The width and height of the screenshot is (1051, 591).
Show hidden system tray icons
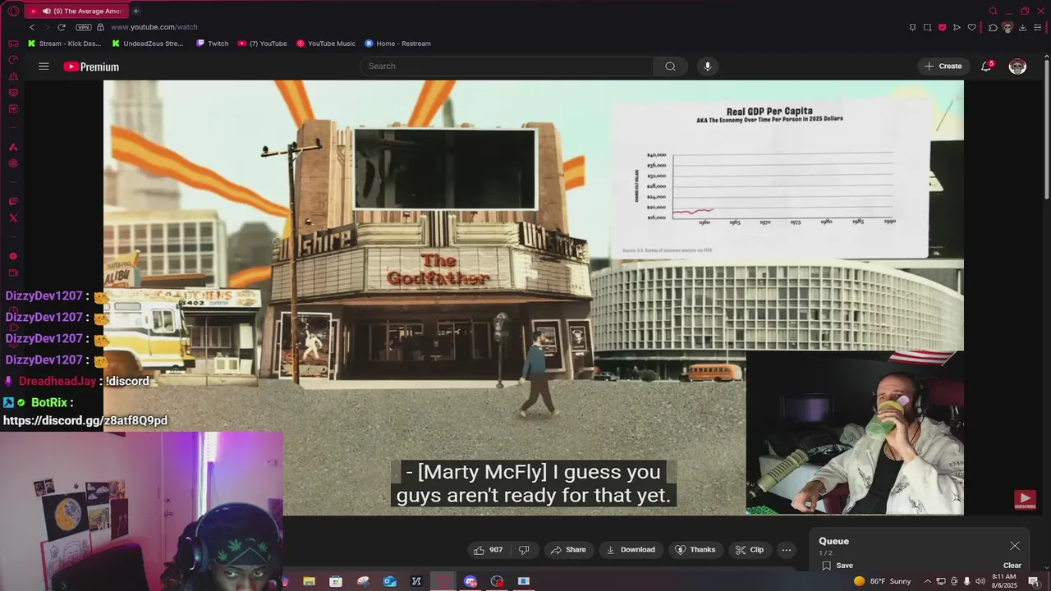click(928, 581)
